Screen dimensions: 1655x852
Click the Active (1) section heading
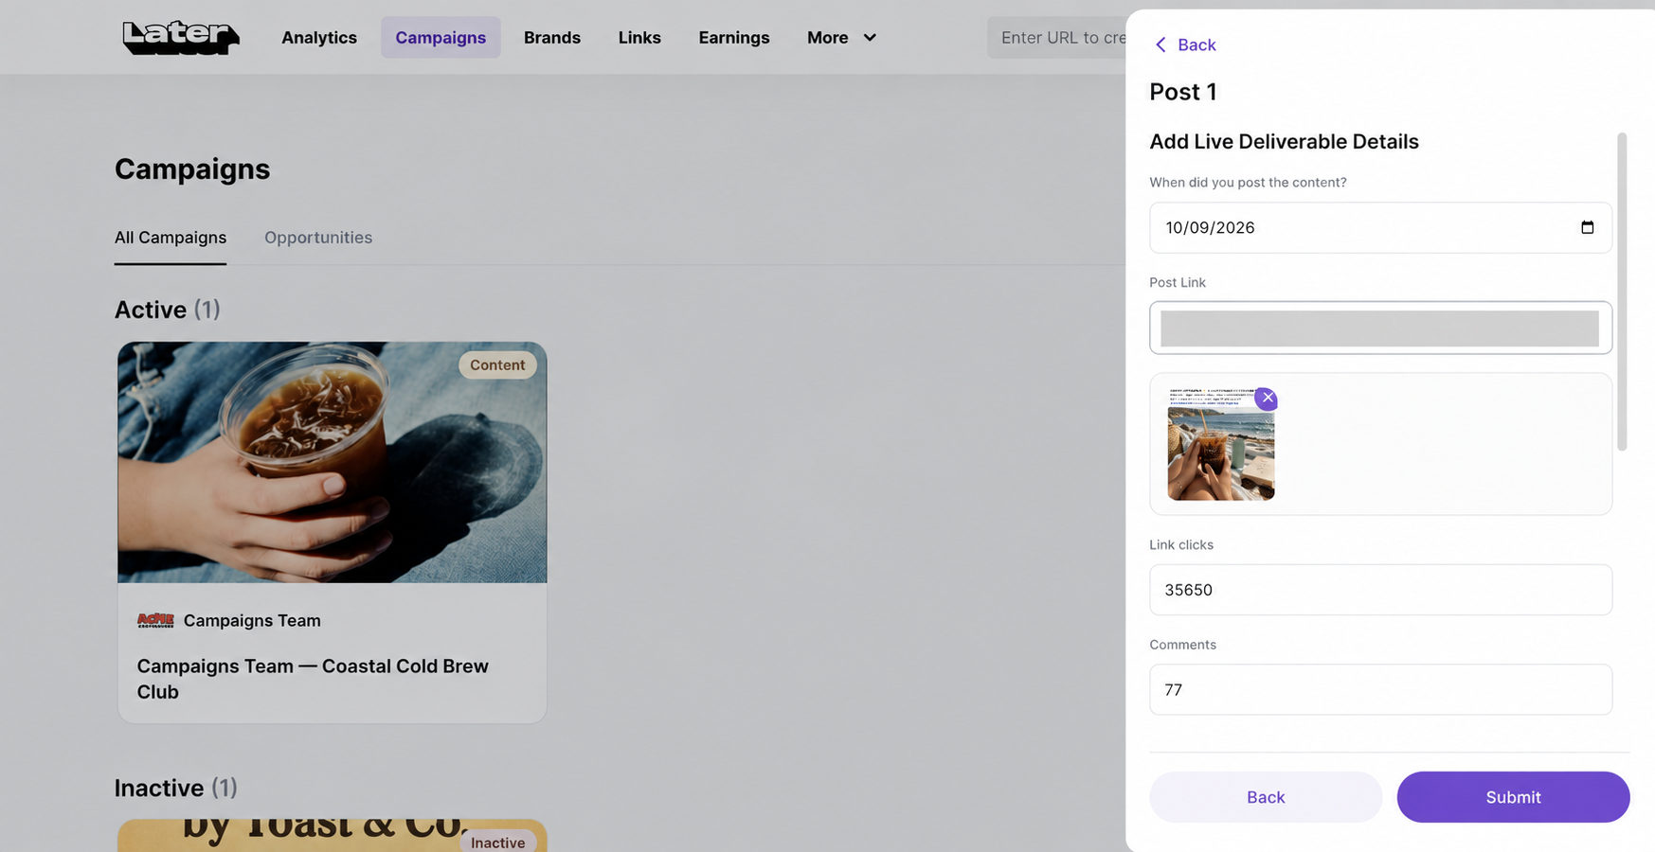(x=168, y=310)
